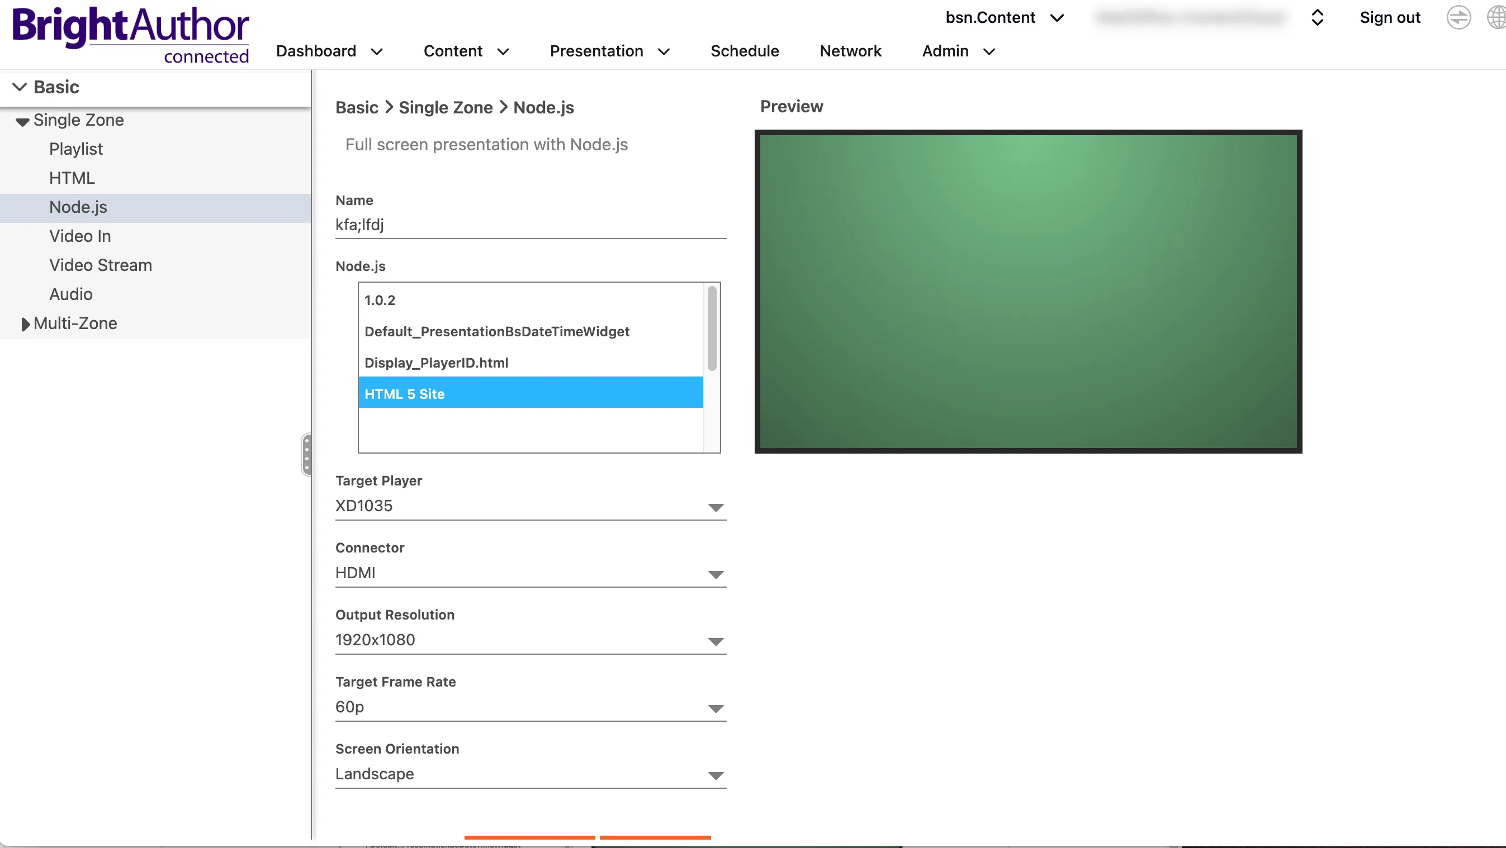This screenshot has height=848, width=1506.
Task: Select HTML 5 Site list entry
Action: (x=531, y=393)
